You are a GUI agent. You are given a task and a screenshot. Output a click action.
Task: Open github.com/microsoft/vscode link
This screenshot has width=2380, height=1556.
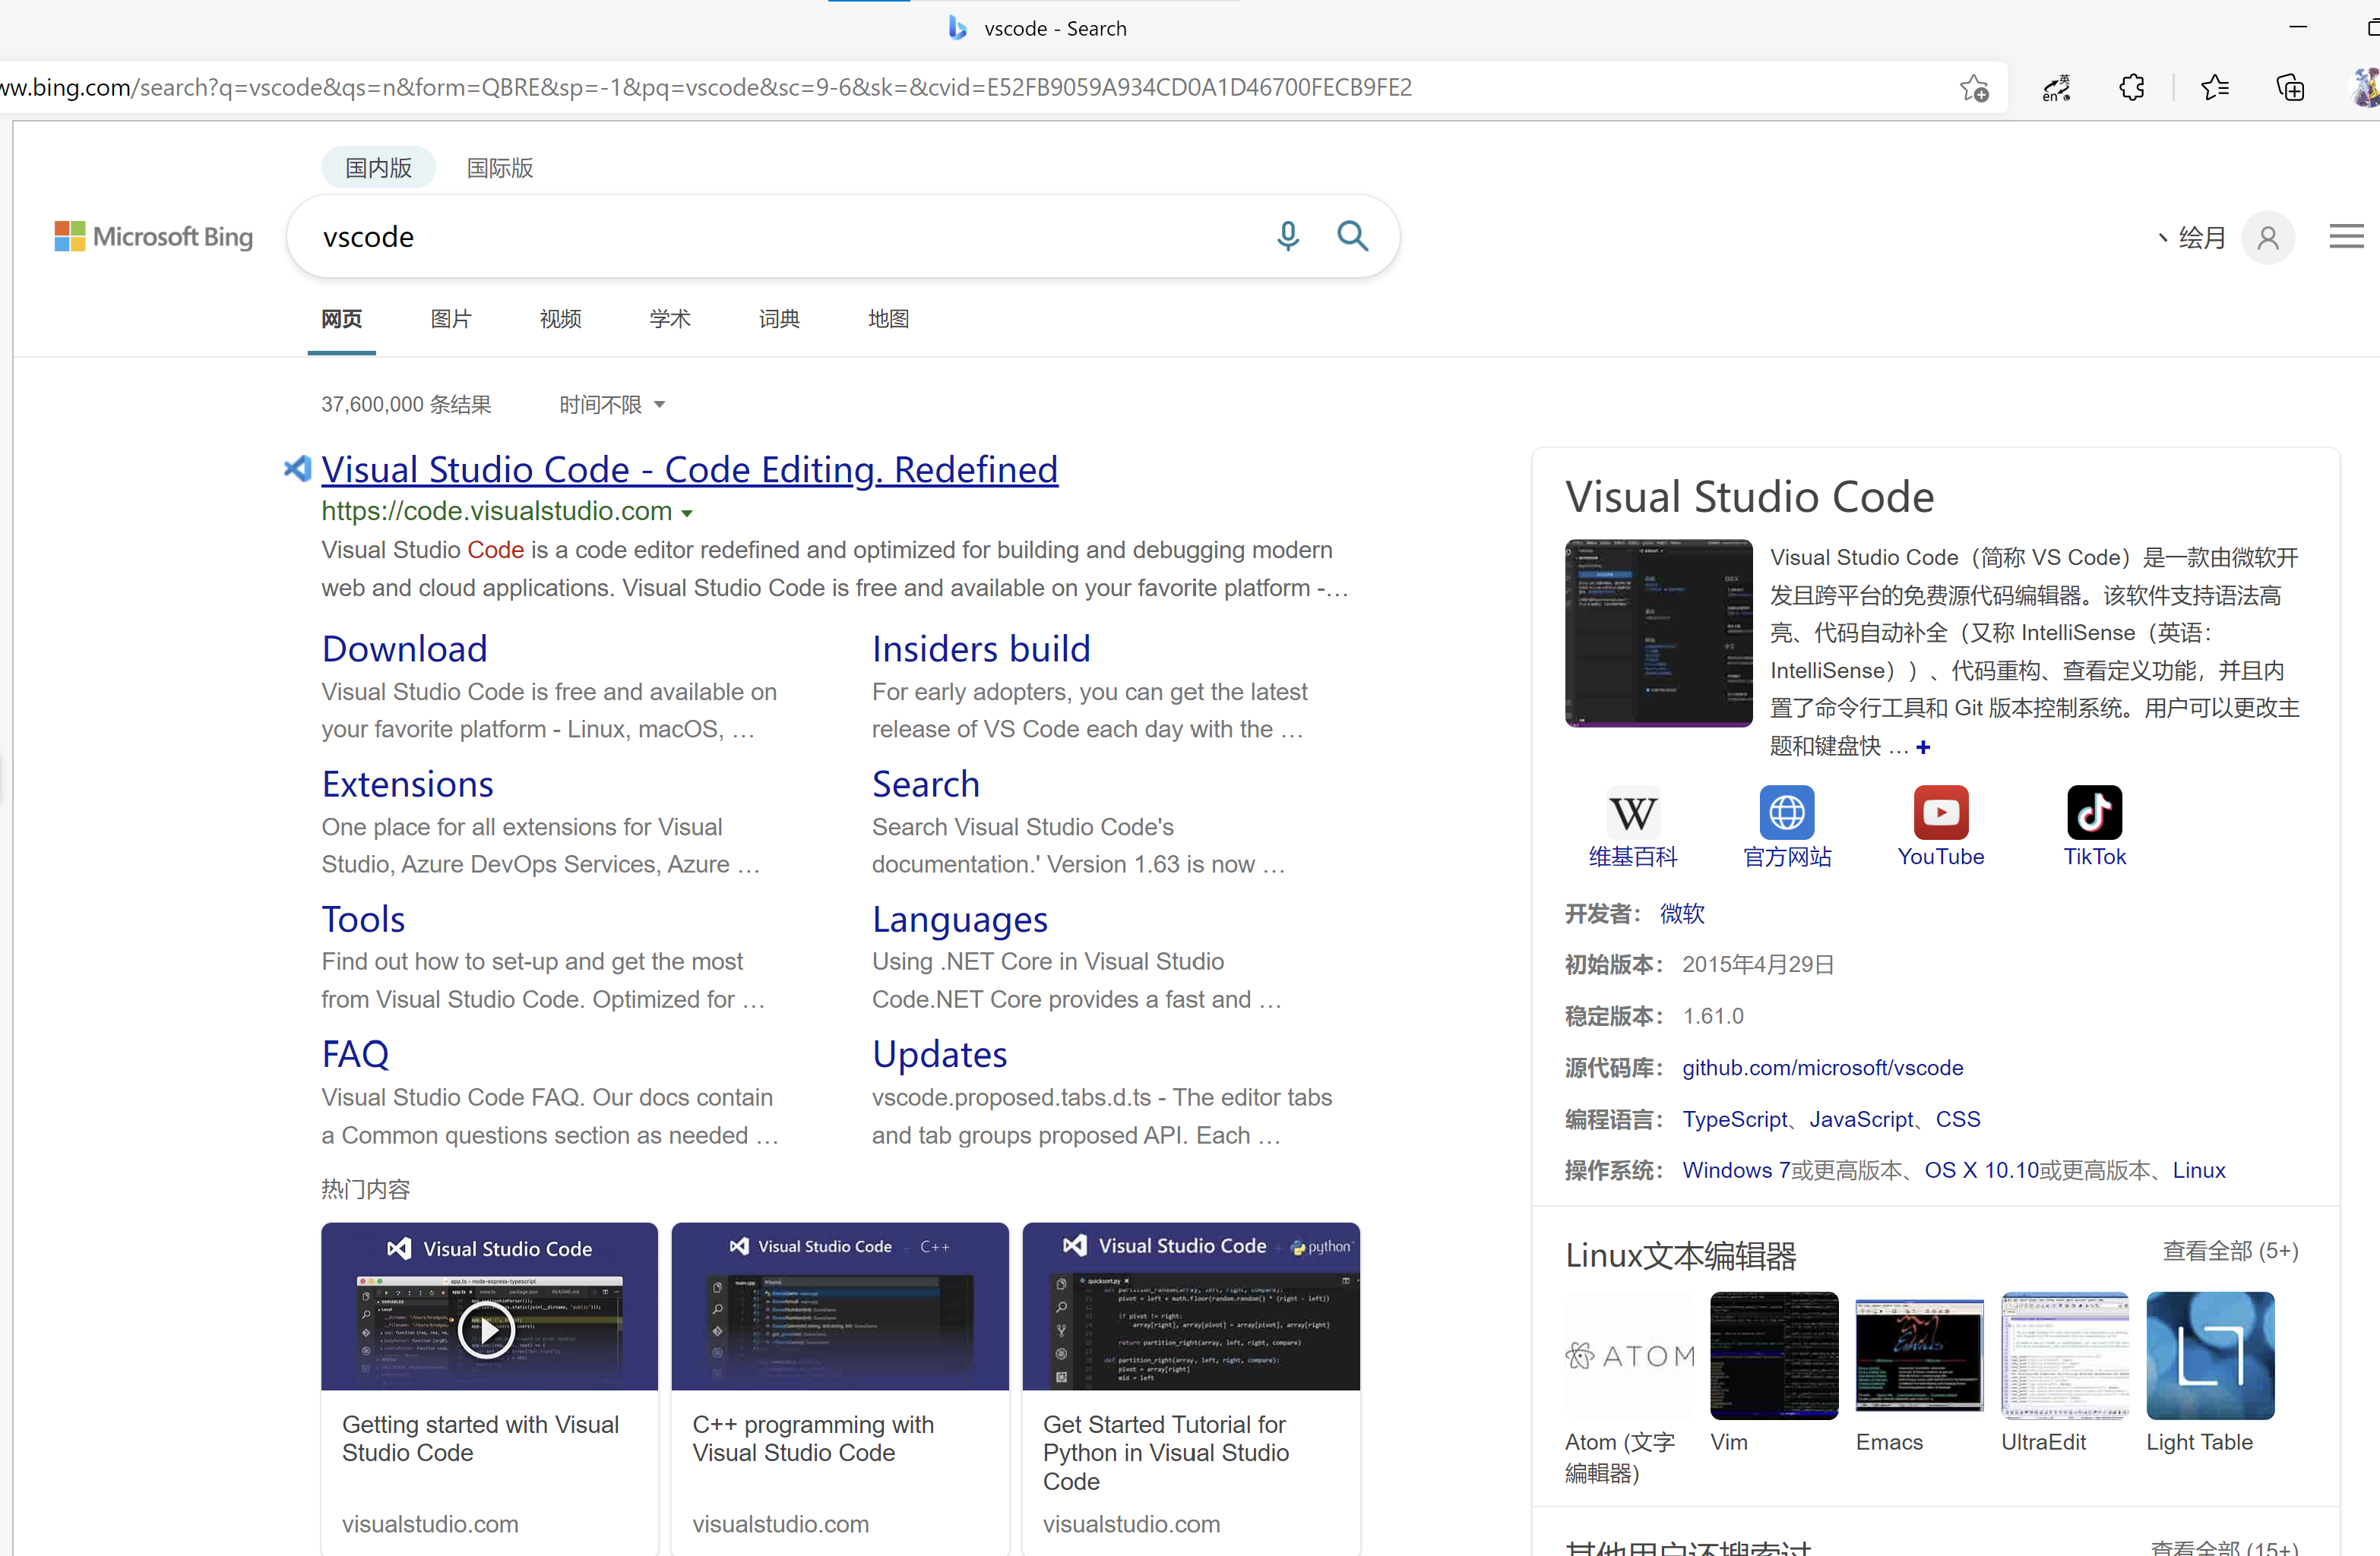[1823, 1067]
